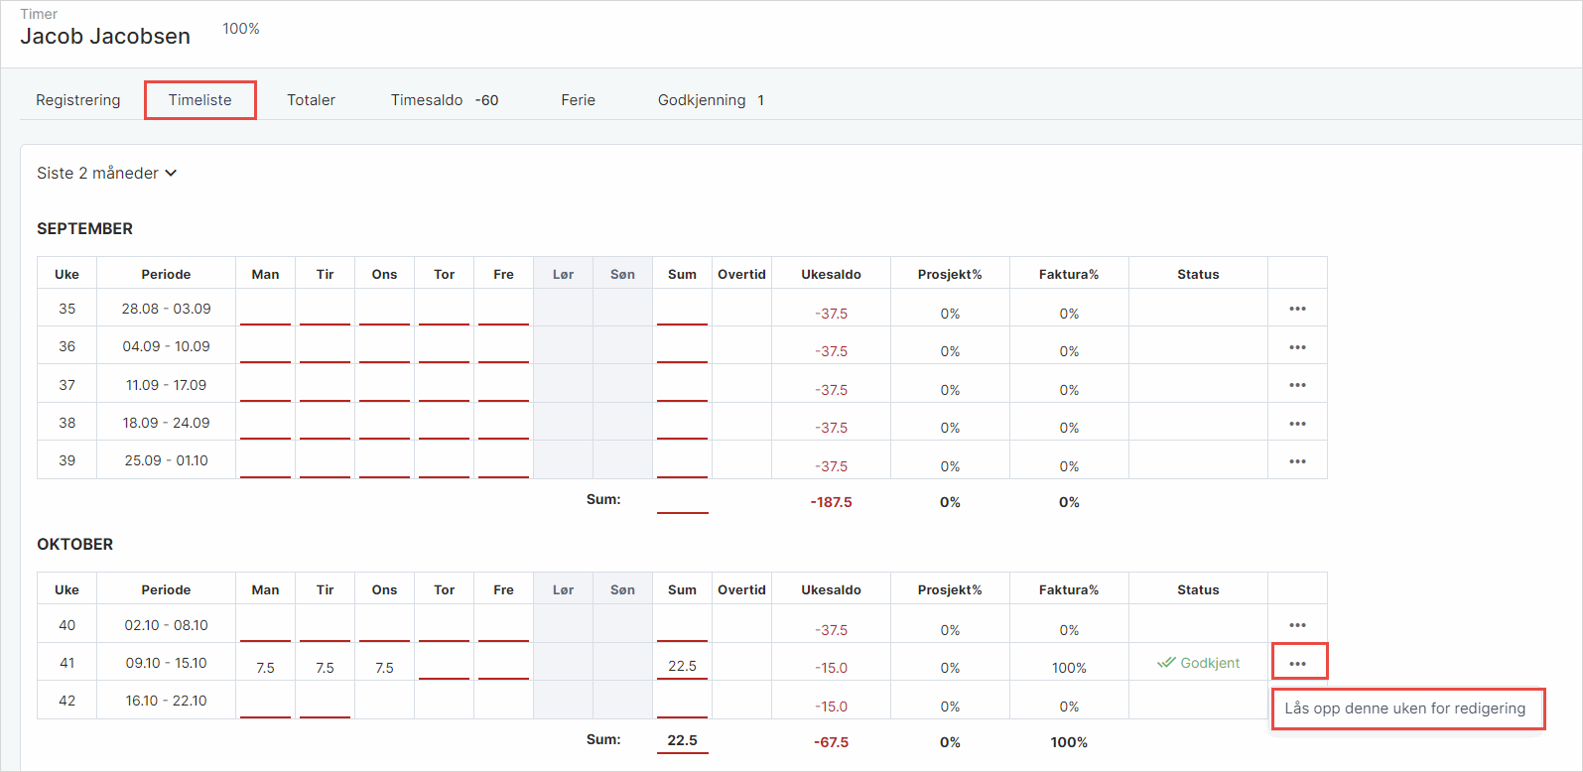Open the Godkjenning tab

710,100
